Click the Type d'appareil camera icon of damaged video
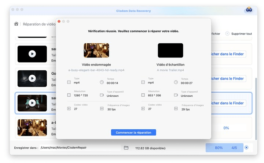This screenshot has height=163, width=264. tap(102, 95)
